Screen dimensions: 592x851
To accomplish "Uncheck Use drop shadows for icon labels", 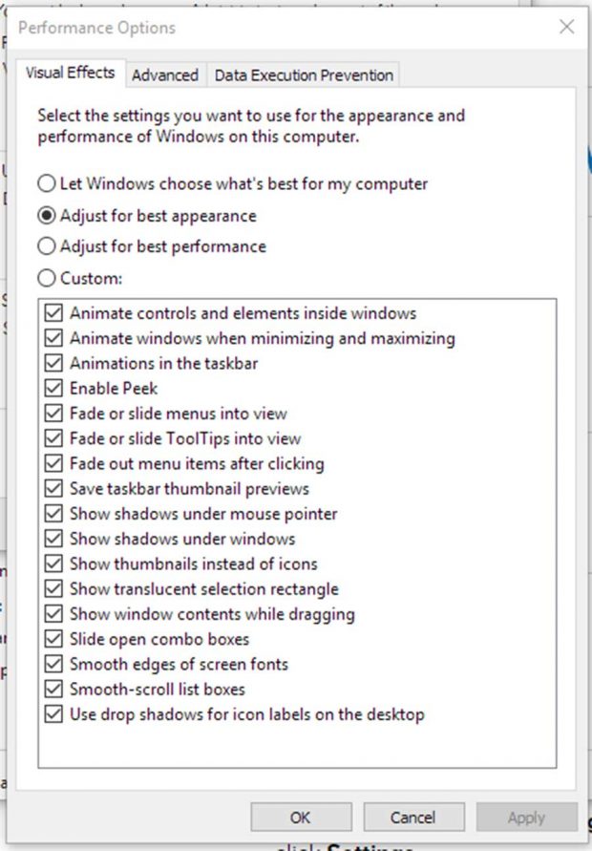I will [53, 714].
